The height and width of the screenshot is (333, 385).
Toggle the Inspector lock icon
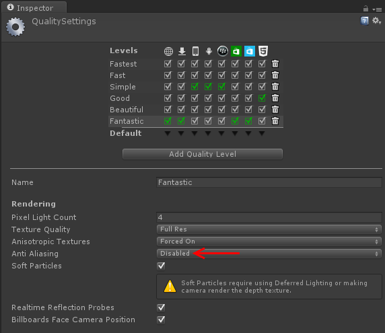point(365,9)
